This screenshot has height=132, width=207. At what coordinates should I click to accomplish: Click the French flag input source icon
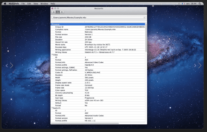pos(183,4)
